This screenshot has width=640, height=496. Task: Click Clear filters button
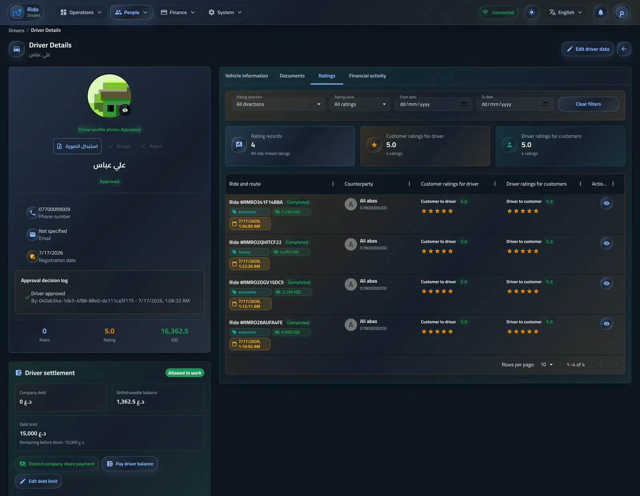[x=588, y=104]
